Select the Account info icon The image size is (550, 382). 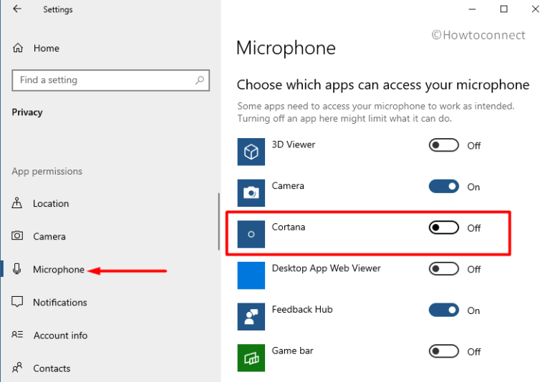click(x=17, y=335)
